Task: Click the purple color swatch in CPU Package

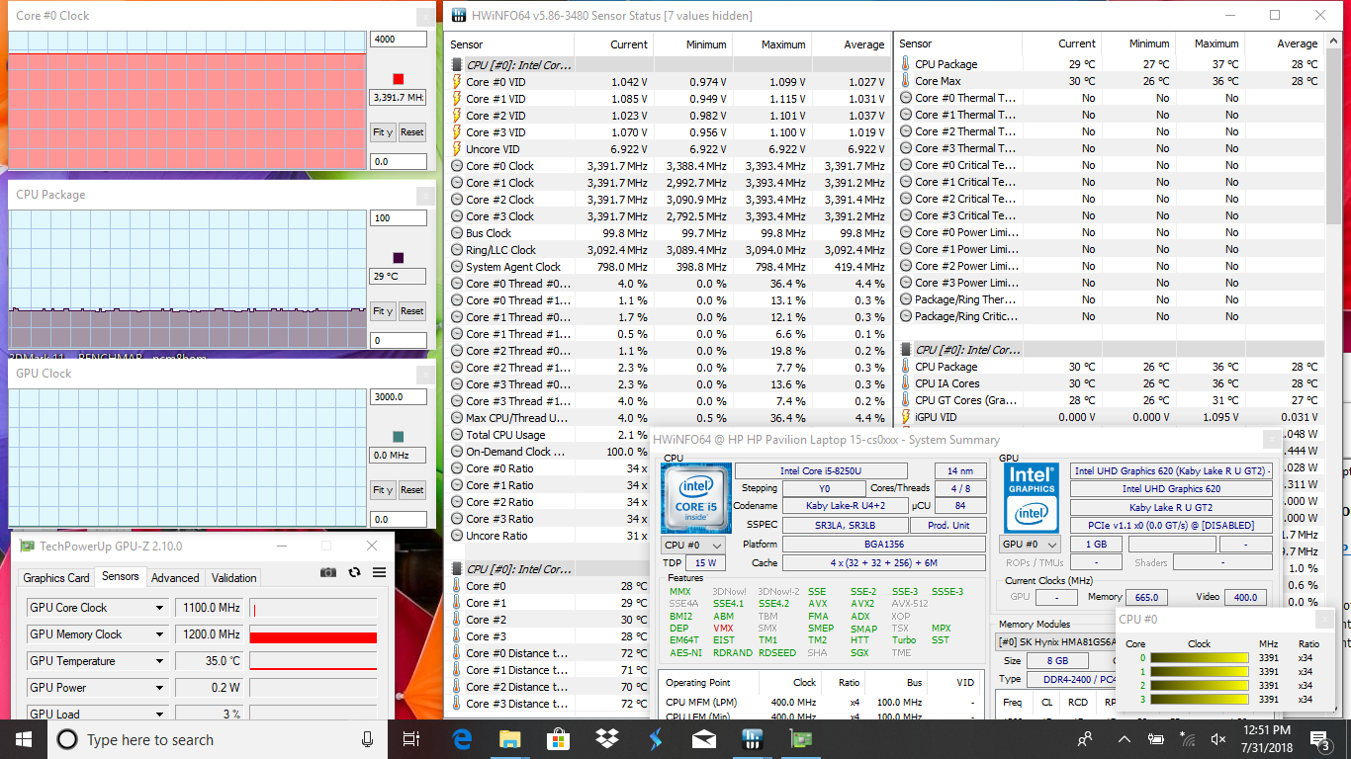Action: (399, 258)
